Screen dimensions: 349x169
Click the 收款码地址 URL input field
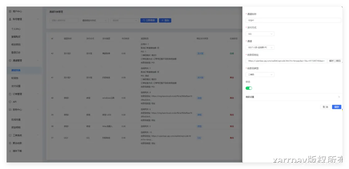(286, 61)
